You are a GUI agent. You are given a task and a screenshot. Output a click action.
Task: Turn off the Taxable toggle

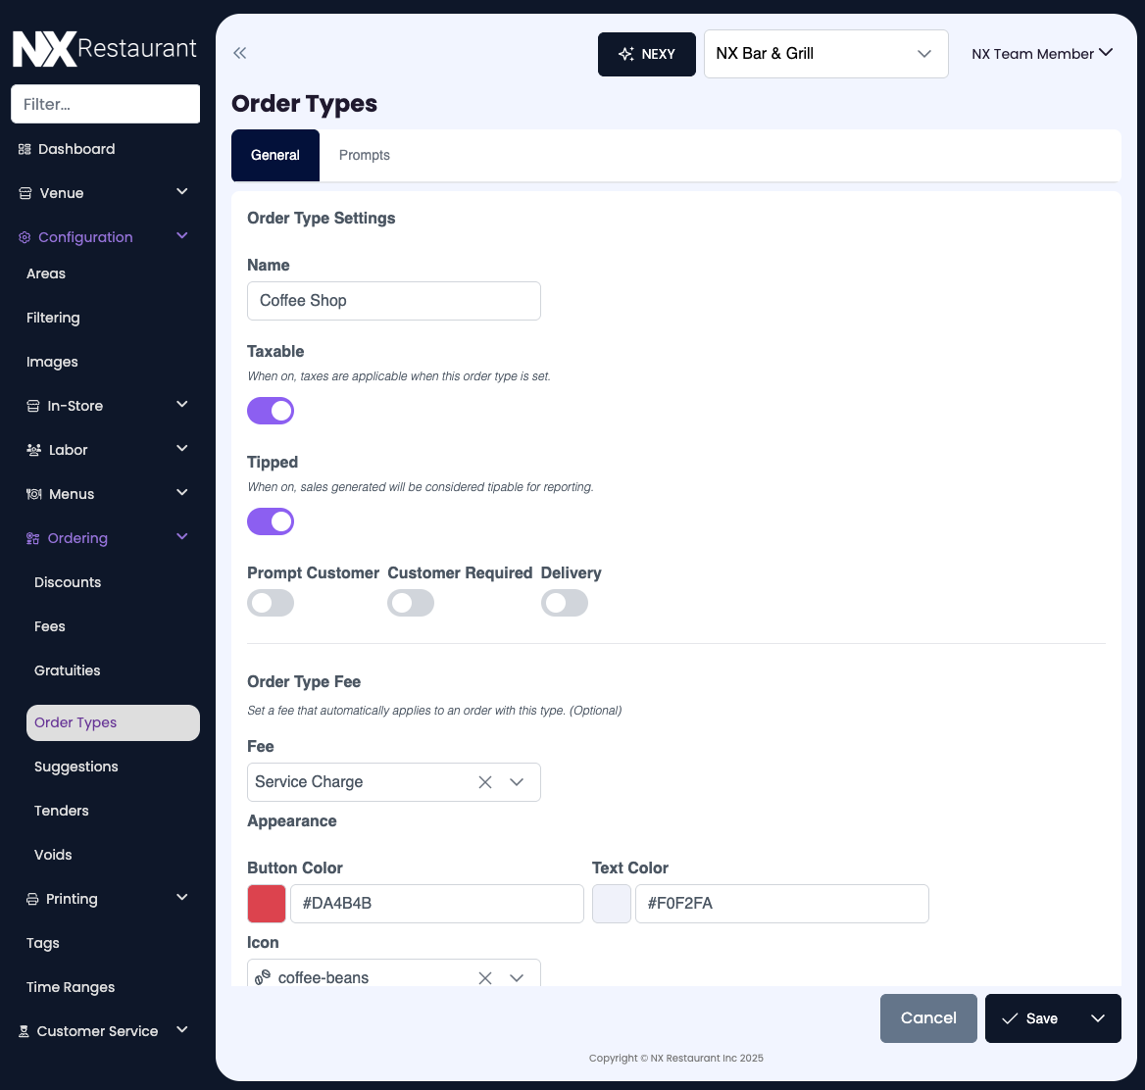click(271, 411)
